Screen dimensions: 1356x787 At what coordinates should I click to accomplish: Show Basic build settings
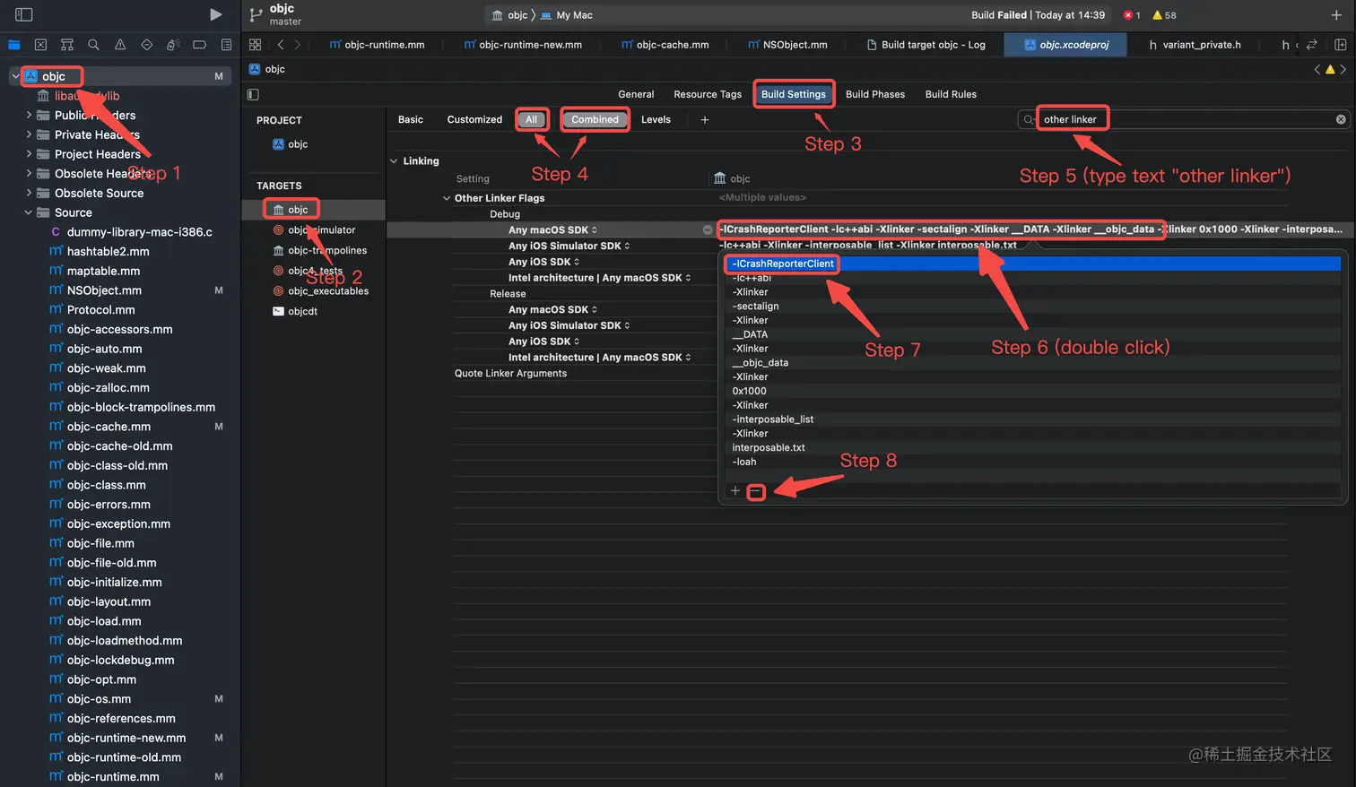411,119
